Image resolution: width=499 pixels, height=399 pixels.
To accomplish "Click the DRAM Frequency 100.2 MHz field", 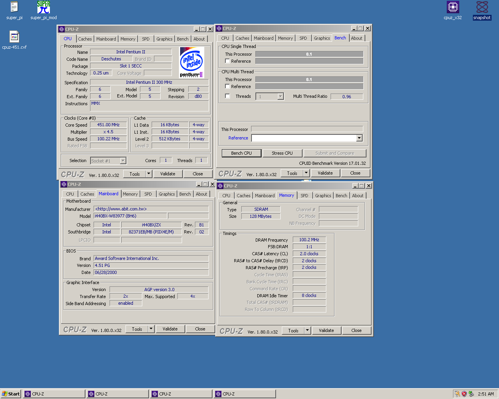I will [x=309, y=240].
